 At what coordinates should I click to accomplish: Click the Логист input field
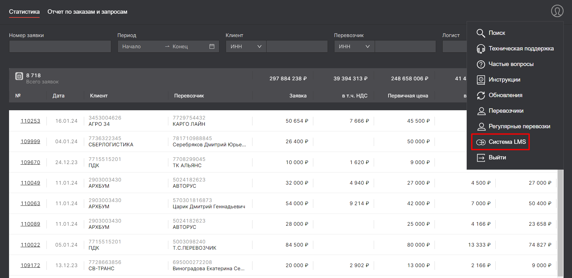(454, 46)
